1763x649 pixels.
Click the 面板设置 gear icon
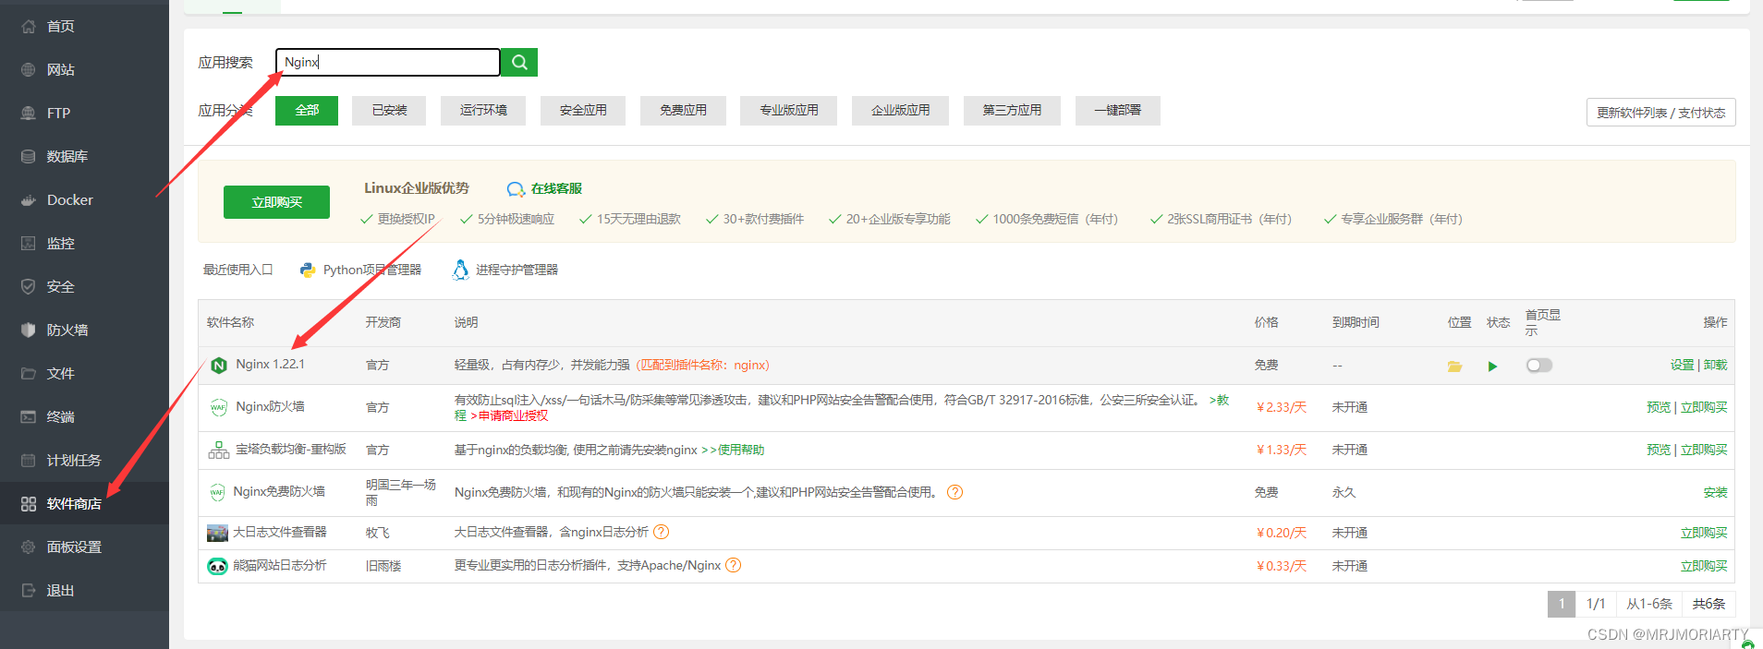pos(29,547)
